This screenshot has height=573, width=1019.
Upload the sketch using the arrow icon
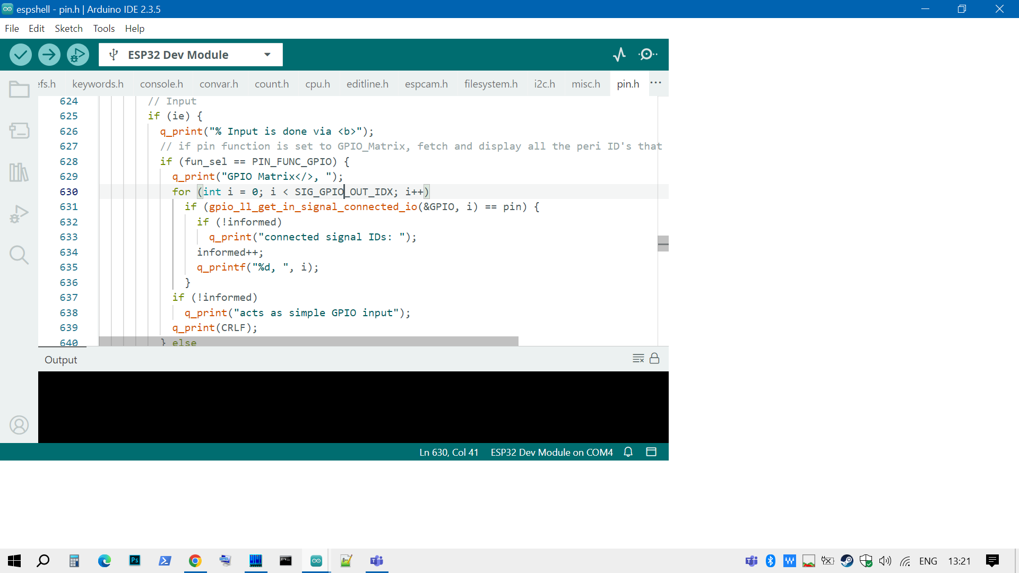click(49, 54)
